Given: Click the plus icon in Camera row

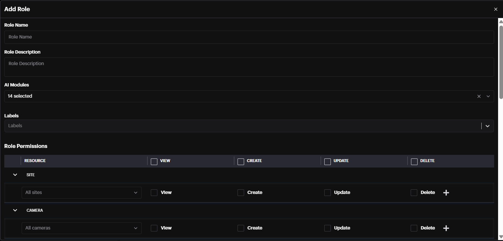Looking at the screenshot, I should pos(446,228).
